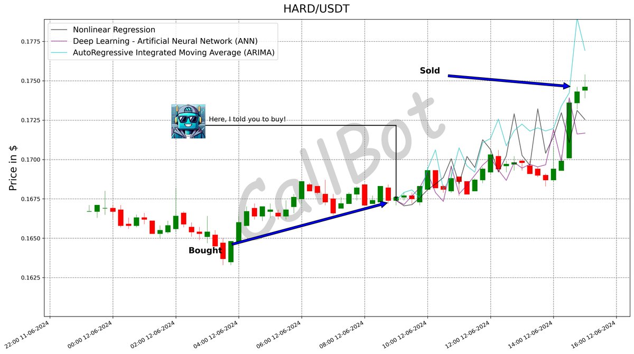This screenshot has height=354, width=634.
Task: Click the tall green candle right of 'Bought'
Action: click(x=231, y=251)
